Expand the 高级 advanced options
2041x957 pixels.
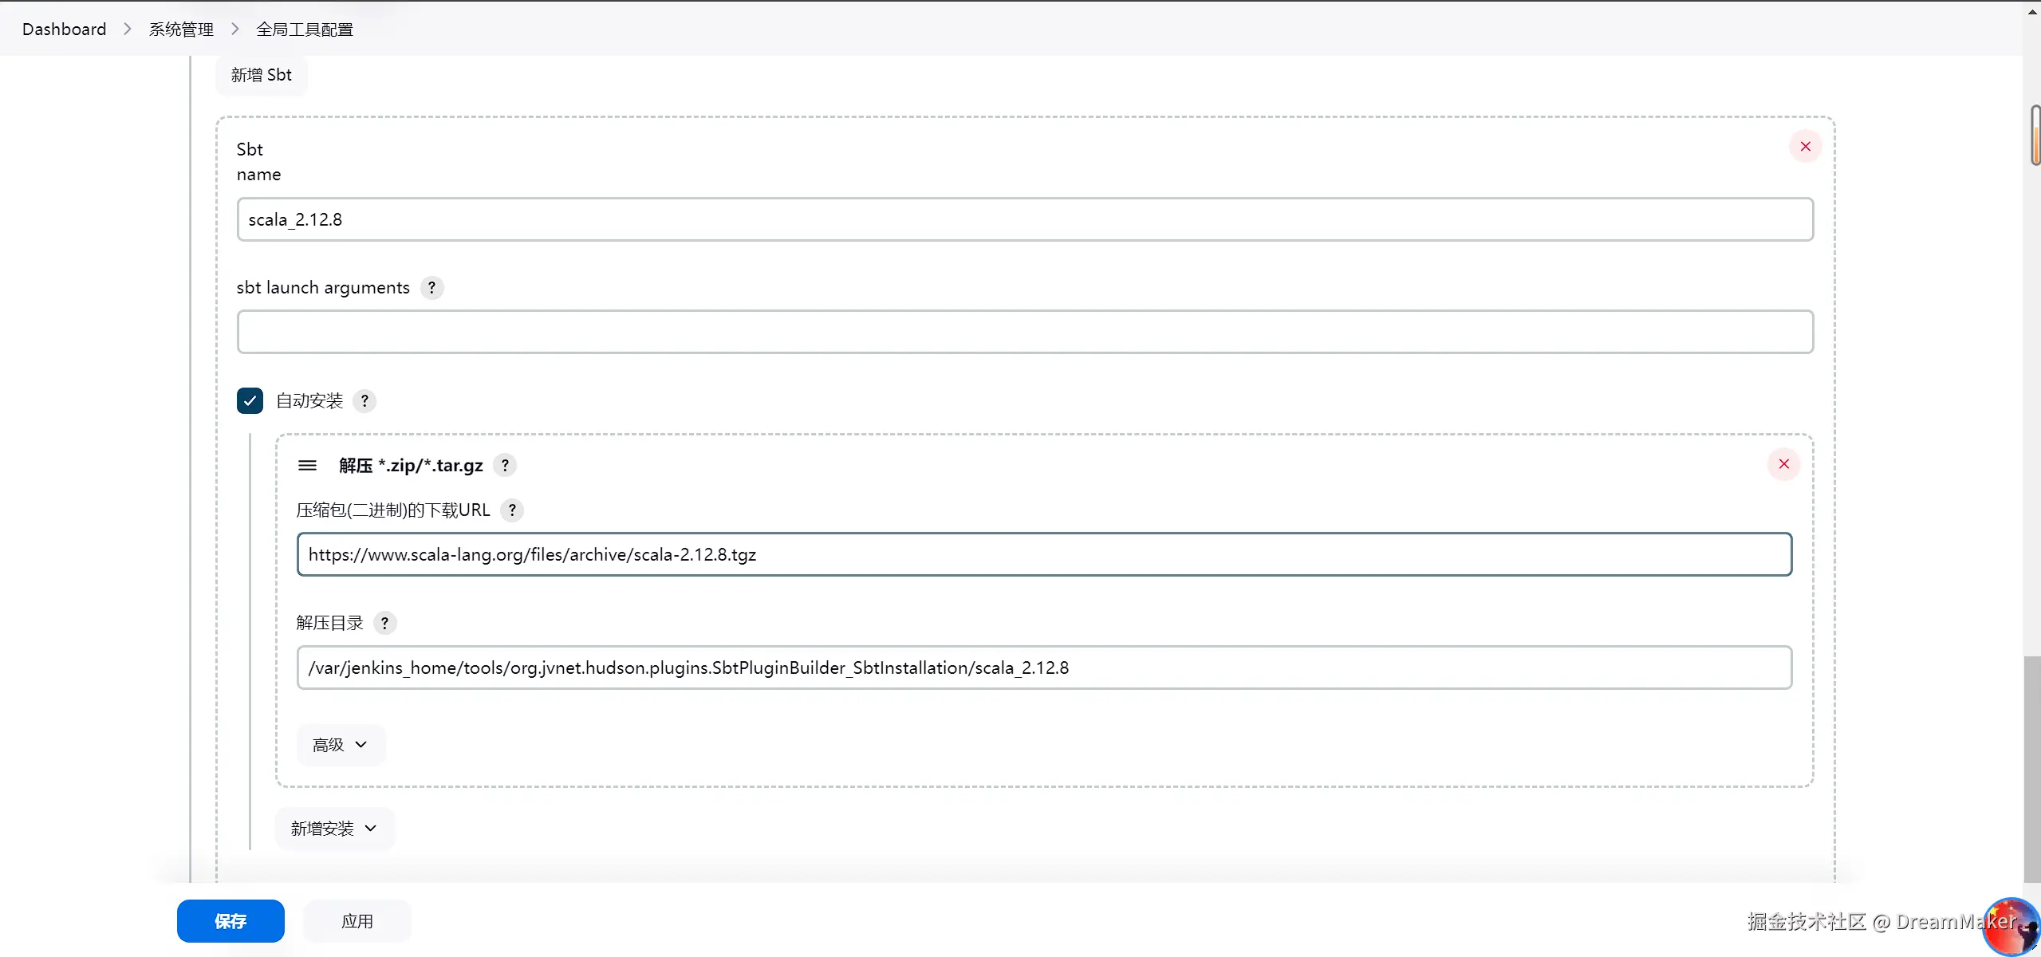(341, 745)
